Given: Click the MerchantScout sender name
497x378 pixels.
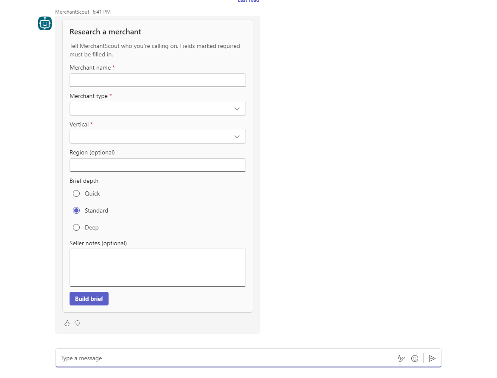Looking at the screenshot, I should coord(72,12).
